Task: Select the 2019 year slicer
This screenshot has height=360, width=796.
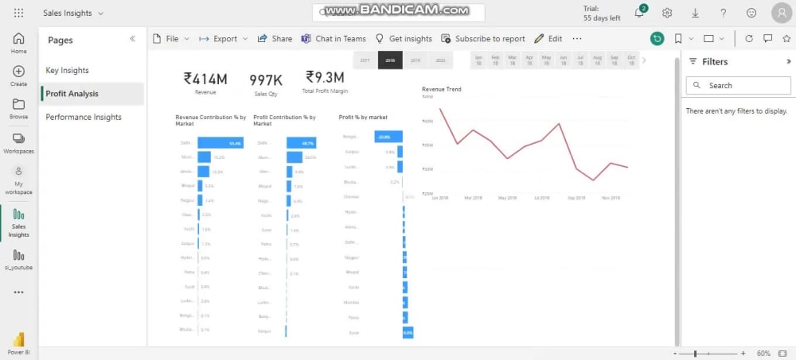Action: point(416,60)
